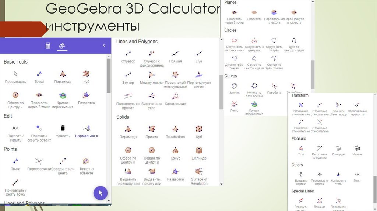Select the Эллипс tool under Curves
Image resolution: width=377 pixels, height=211 pixels.
pos(234,88)
